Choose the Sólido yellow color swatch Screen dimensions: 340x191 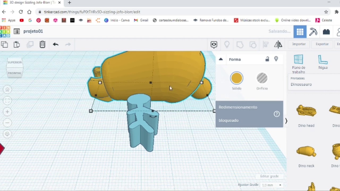click(237, 78)
